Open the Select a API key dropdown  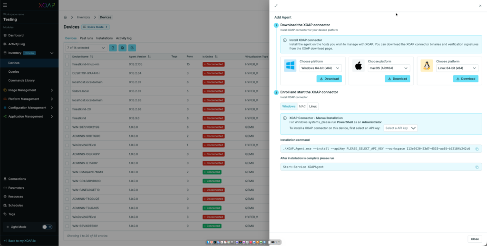coord(400,128)
